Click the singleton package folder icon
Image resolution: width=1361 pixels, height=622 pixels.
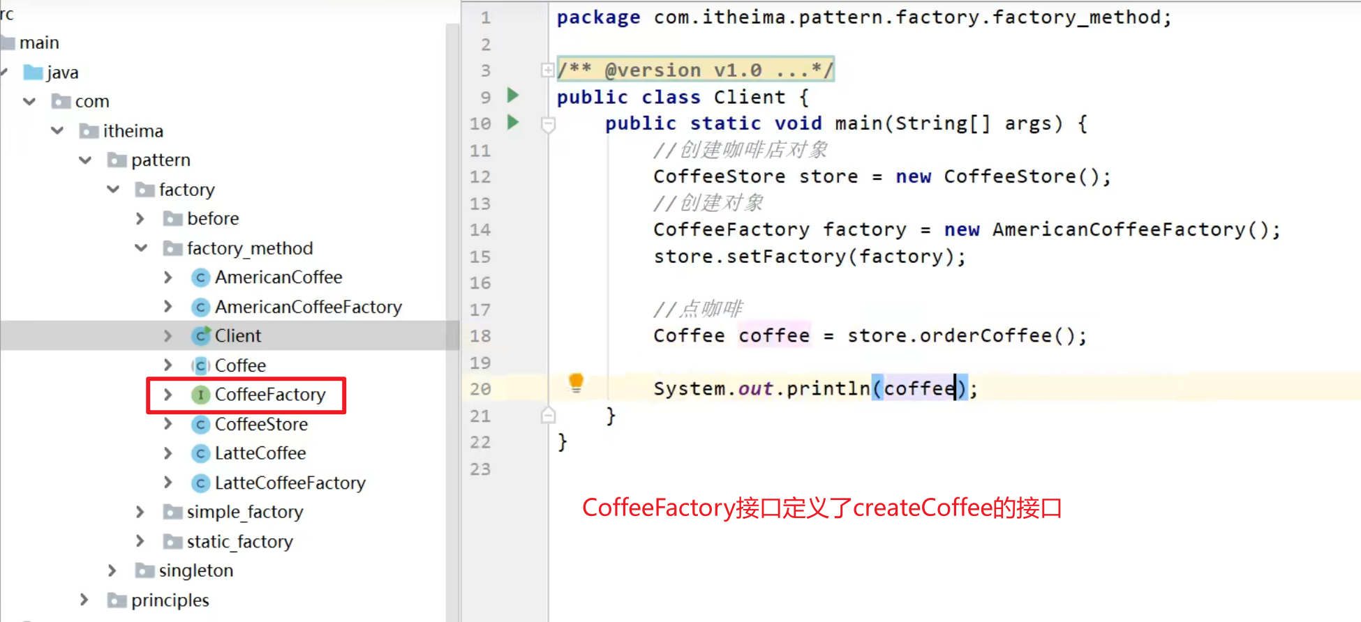coord(145,570)
